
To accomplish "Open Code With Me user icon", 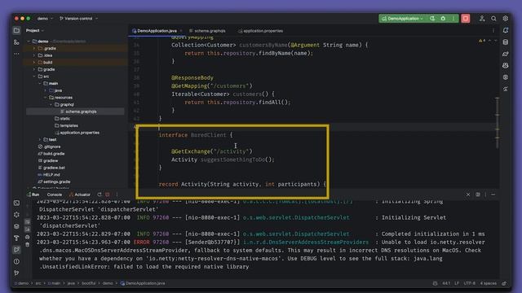I will pos(482,19).
